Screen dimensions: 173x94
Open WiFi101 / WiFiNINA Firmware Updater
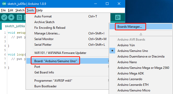[68, 53]
